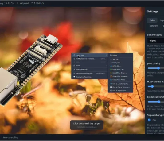The height and width of the screenshot is (141, 164).
Task: Open the Network settings tab
Action: 154,26
